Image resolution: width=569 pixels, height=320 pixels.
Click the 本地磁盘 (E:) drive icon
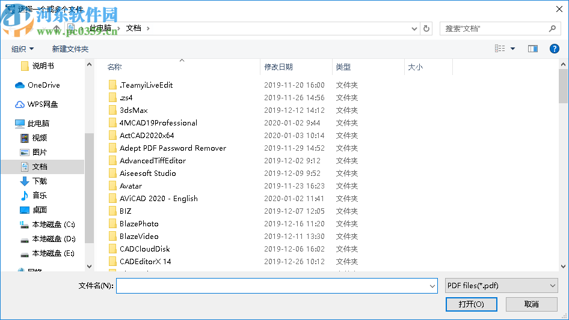tap(24, 254)
